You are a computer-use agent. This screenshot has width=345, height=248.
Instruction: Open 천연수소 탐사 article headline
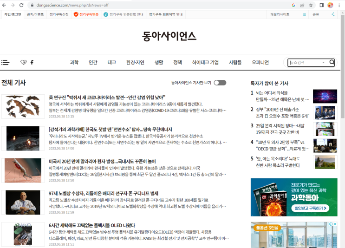(x=110, y=129)
